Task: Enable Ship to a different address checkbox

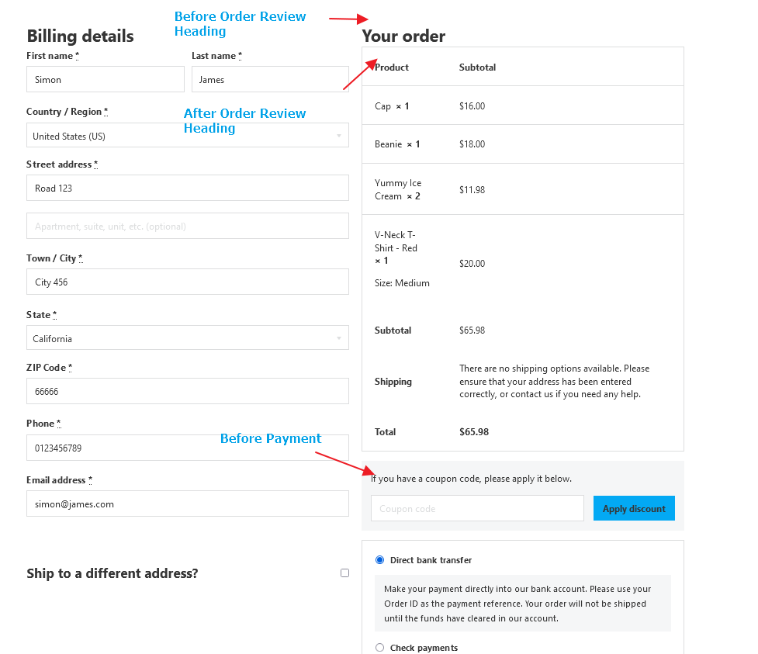Action: click(x=344, y=573)
